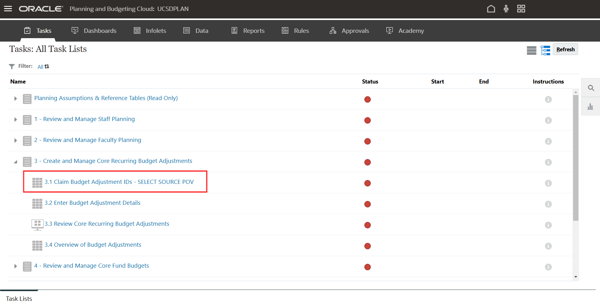
Task: Click the task list vertical scrollbar thumb
Action: pos(576,158)
